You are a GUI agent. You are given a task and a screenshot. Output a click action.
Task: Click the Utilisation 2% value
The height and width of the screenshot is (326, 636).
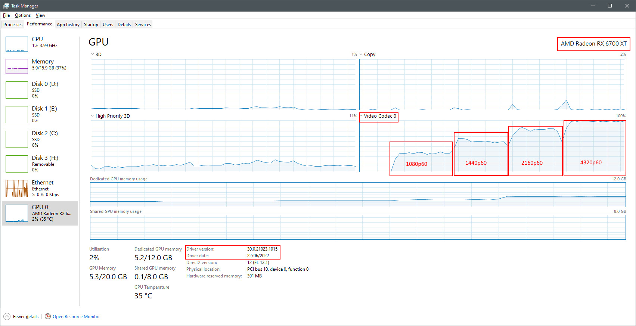coord(94,258)
